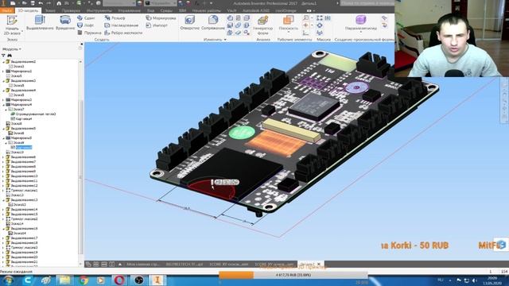Select the Revolve (Вращение) tool
Viewport: 509px width, 286px height.
[65, 23]
